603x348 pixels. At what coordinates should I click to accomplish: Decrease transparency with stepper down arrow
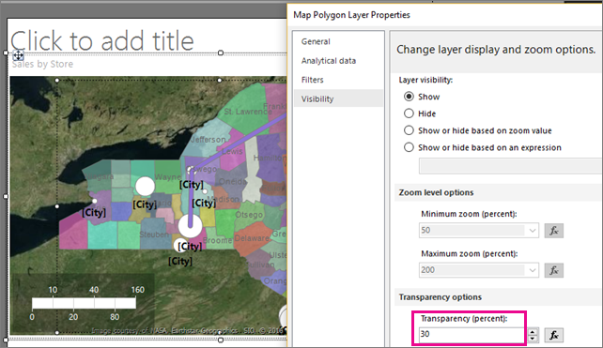pos(533,339)
